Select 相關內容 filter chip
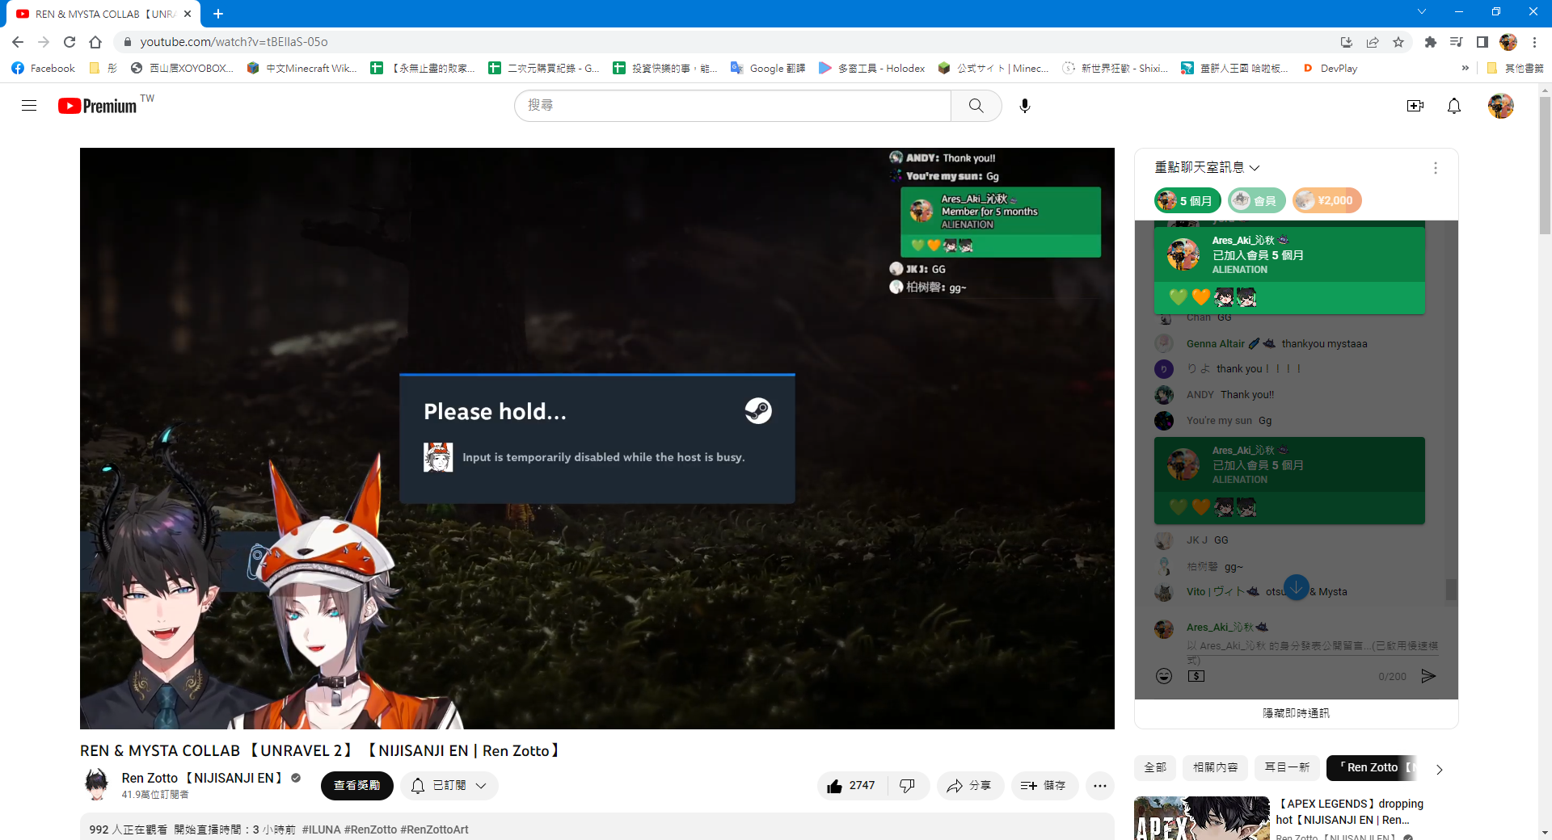The image size is (1552, 840). [x=1215, y=767]
